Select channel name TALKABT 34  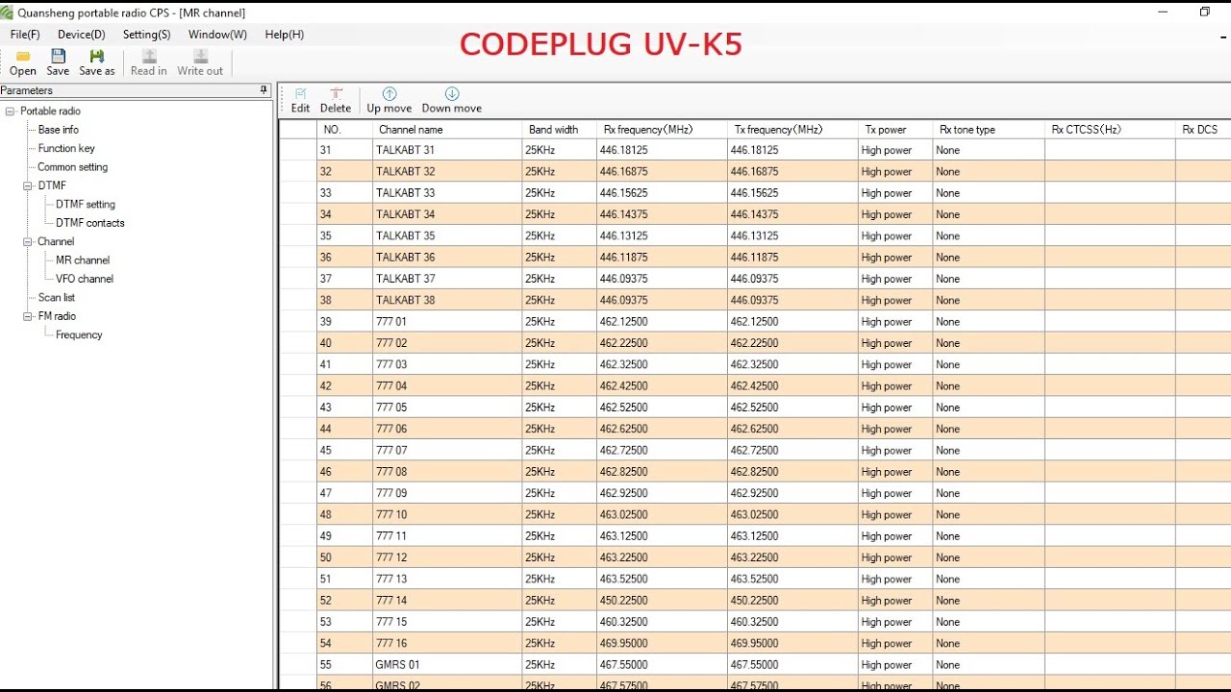tap(447, 214)
